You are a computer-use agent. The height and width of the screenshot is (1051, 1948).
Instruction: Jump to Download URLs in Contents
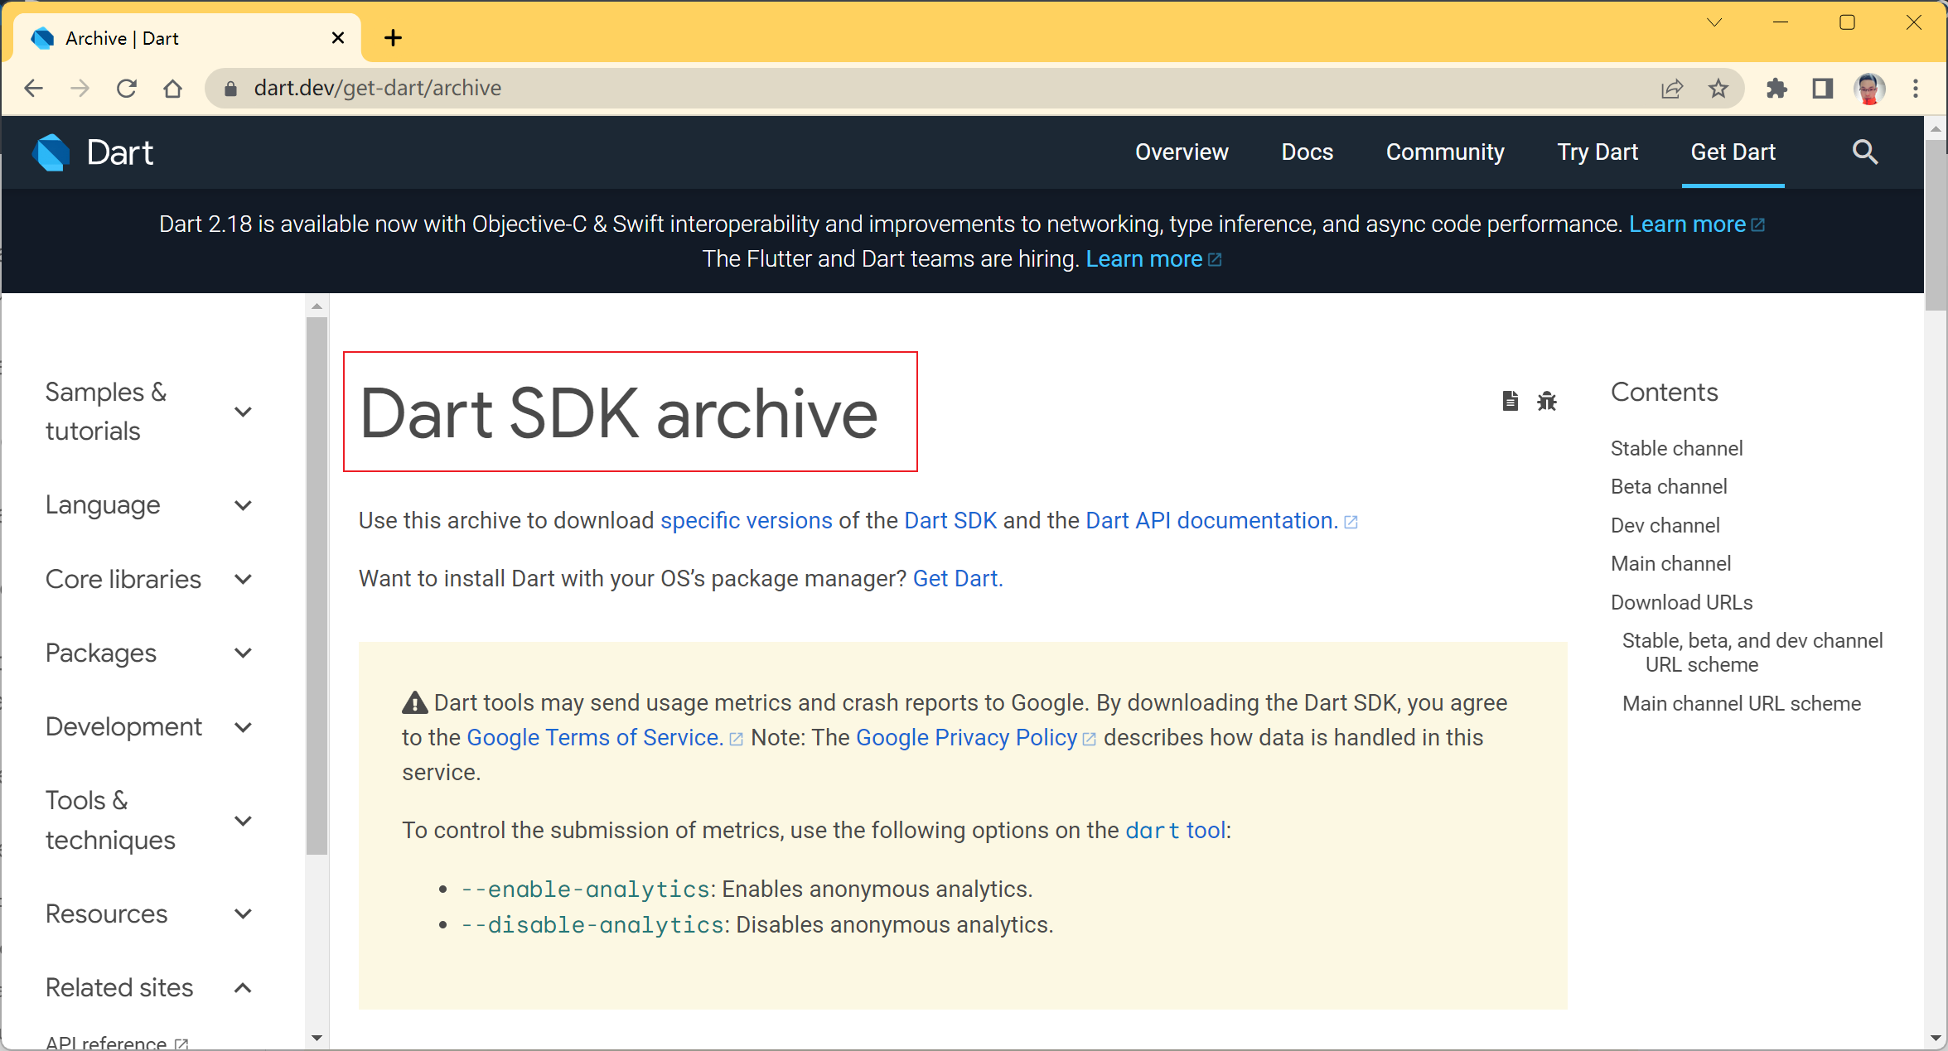point(1680,603)
